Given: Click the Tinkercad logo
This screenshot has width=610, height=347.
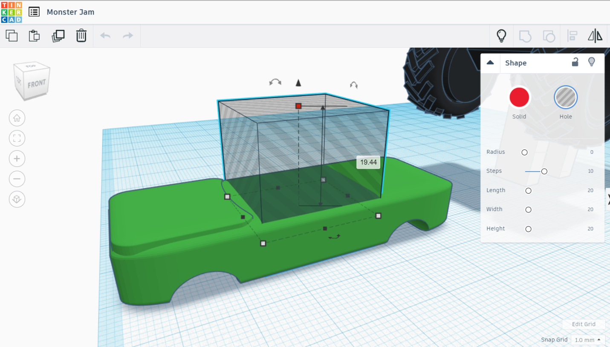Looking at the screenshot, I should [x=11, y=12].
